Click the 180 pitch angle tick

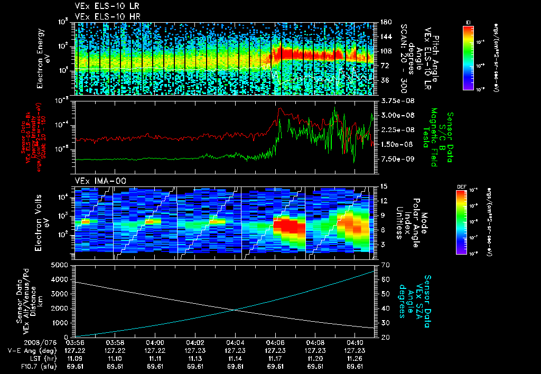(x=386, y=22)
